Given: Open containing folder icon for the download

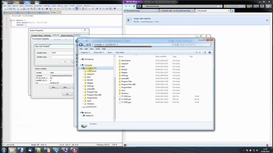Looking at the screenshot, I should click(267, 20).
